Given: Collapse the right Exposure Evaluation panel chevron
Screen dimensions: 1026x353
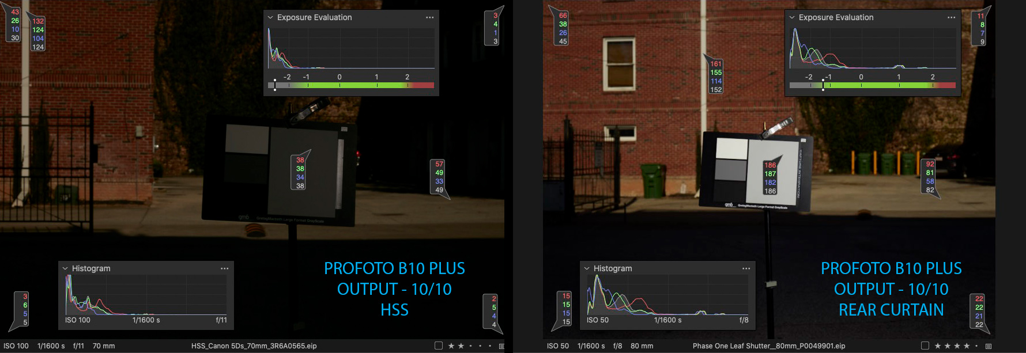Looking at the screenshot, I should coord(791,18).
